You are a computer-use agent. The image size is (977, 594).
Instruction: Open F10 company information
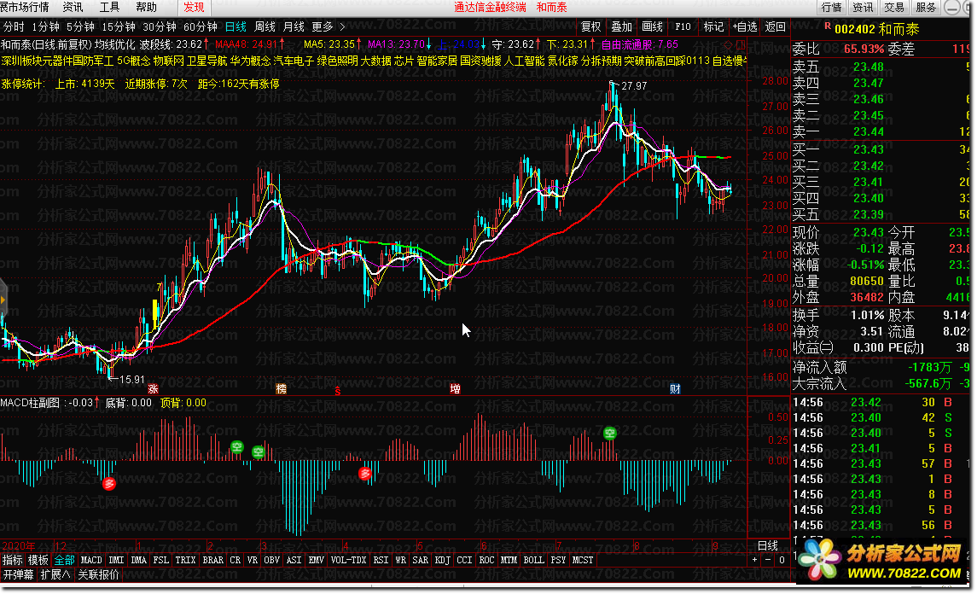click(x=683, y=26)
